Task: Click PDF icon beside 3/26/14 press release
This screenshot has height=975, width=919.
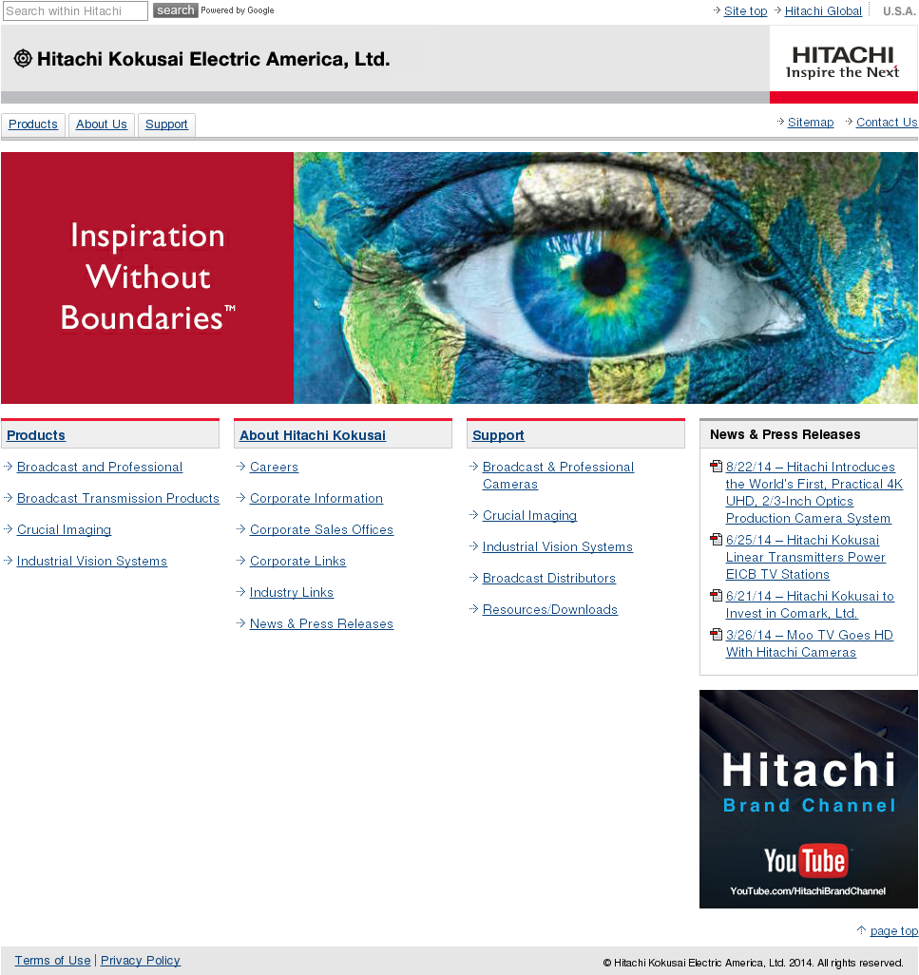Action: [x=717, y=635]
